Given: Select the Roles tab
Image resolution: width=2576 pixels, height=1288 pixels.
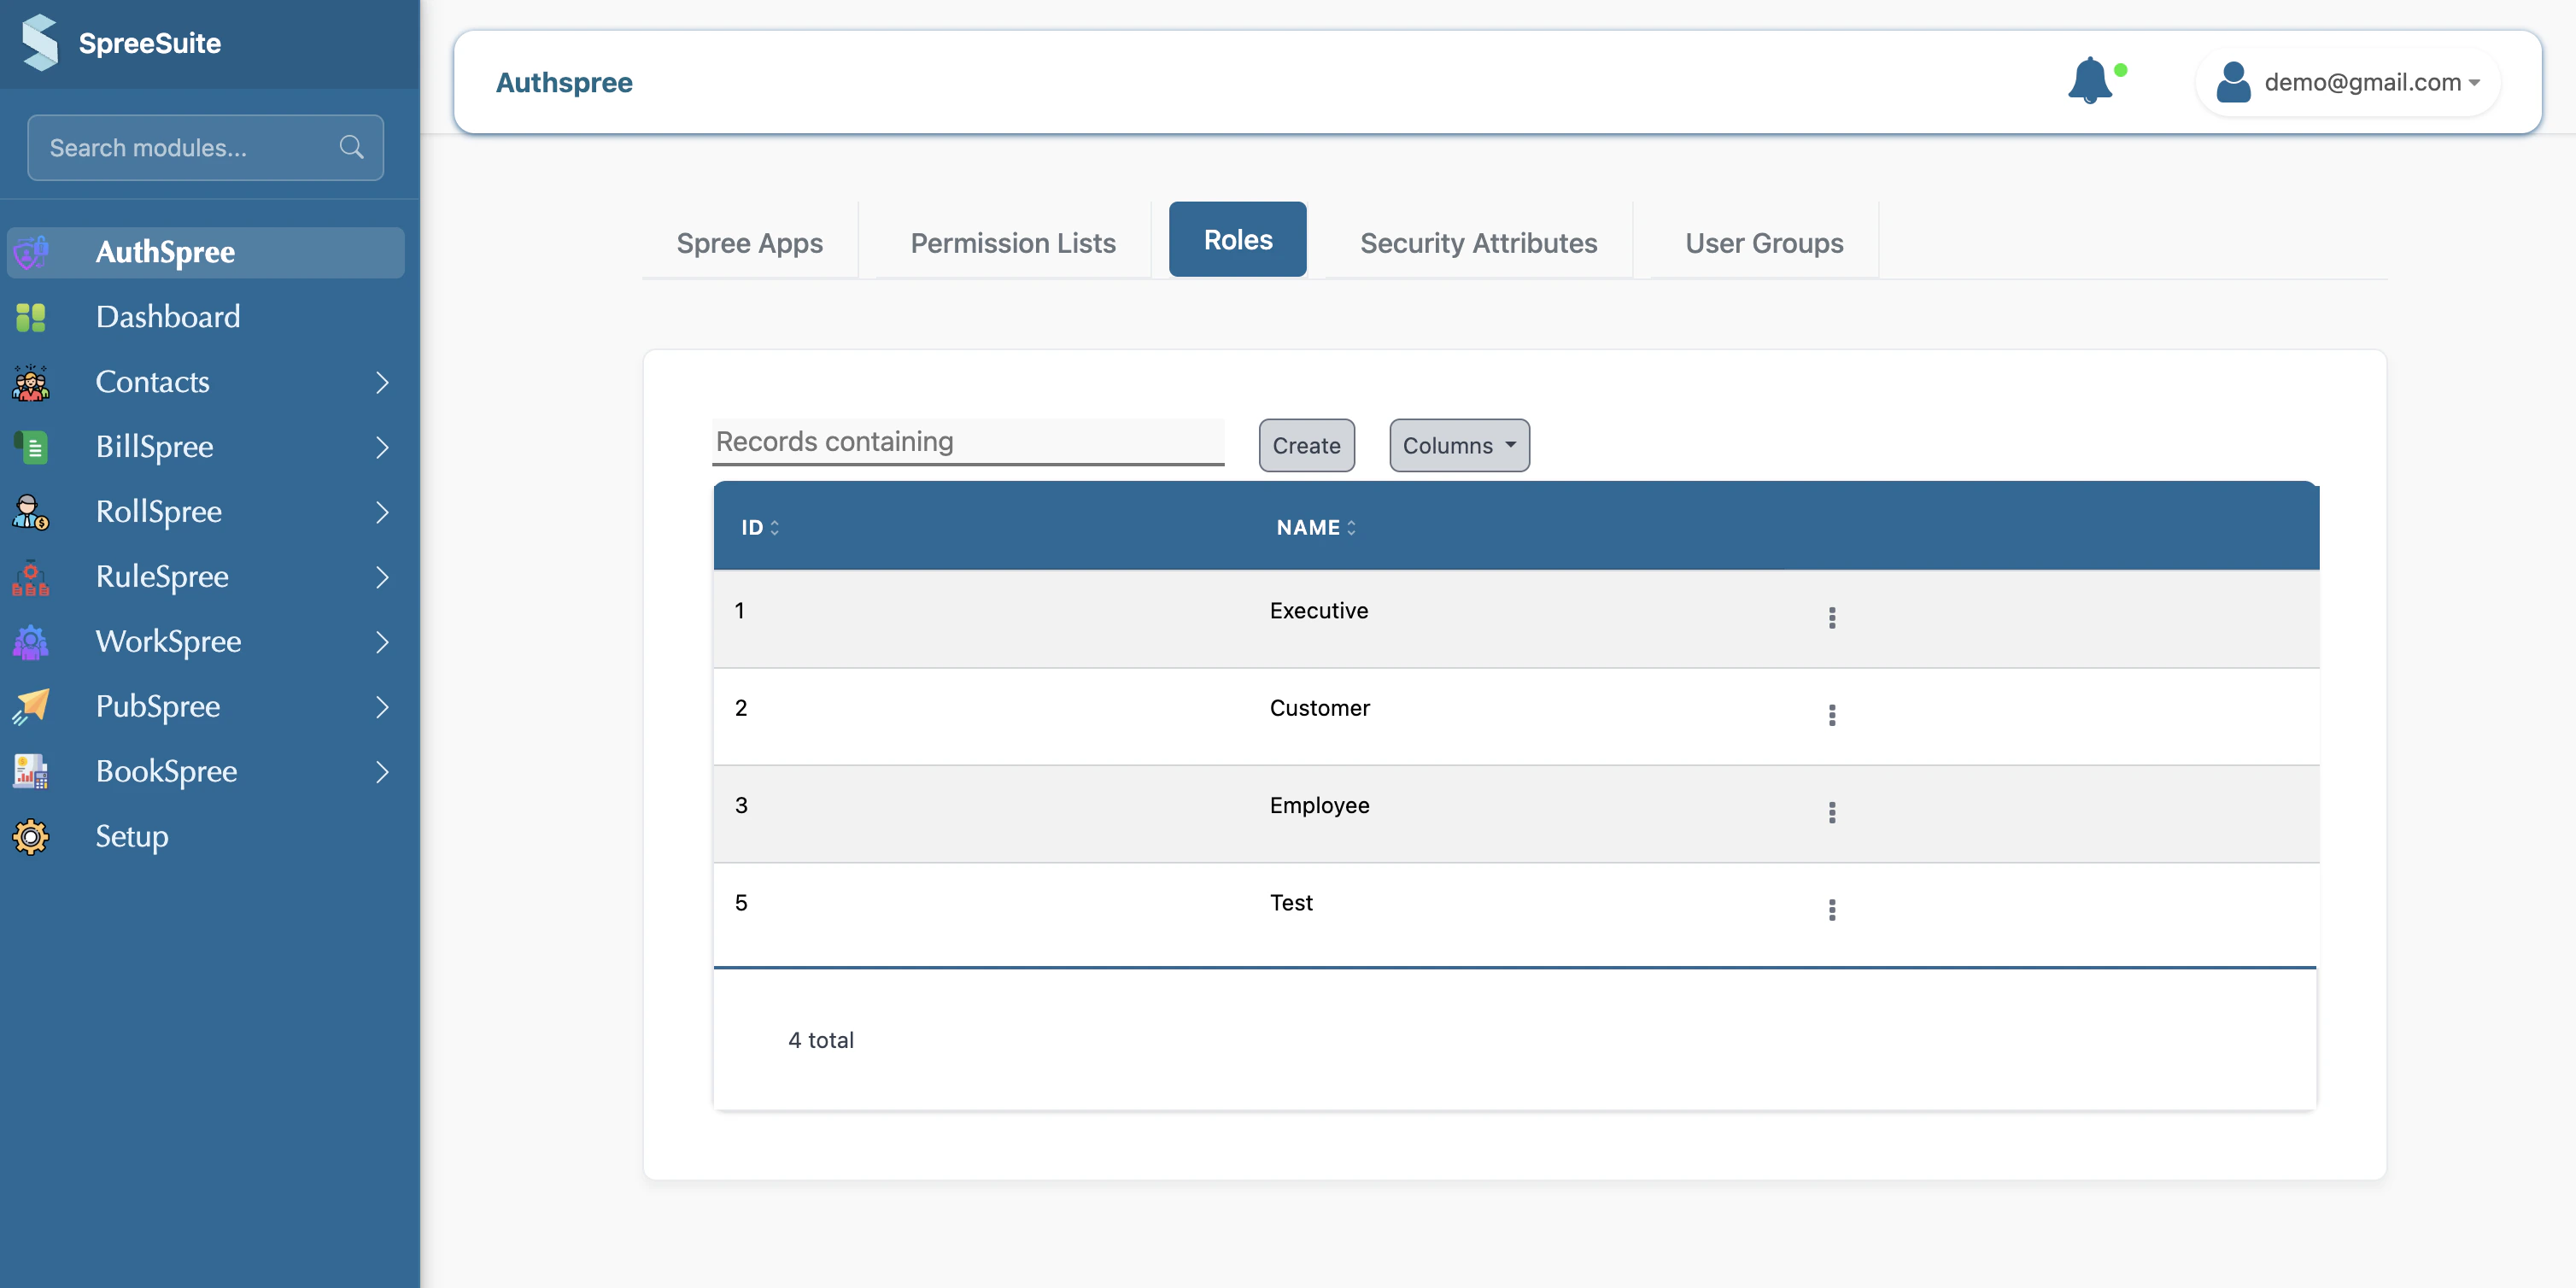Looking at the screenshot, I should coord(1237,239).
